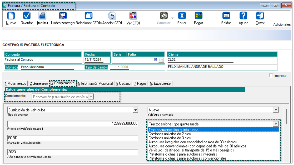Open the 8. Expediente tab

pyautogui.click(x=160, y=83)
